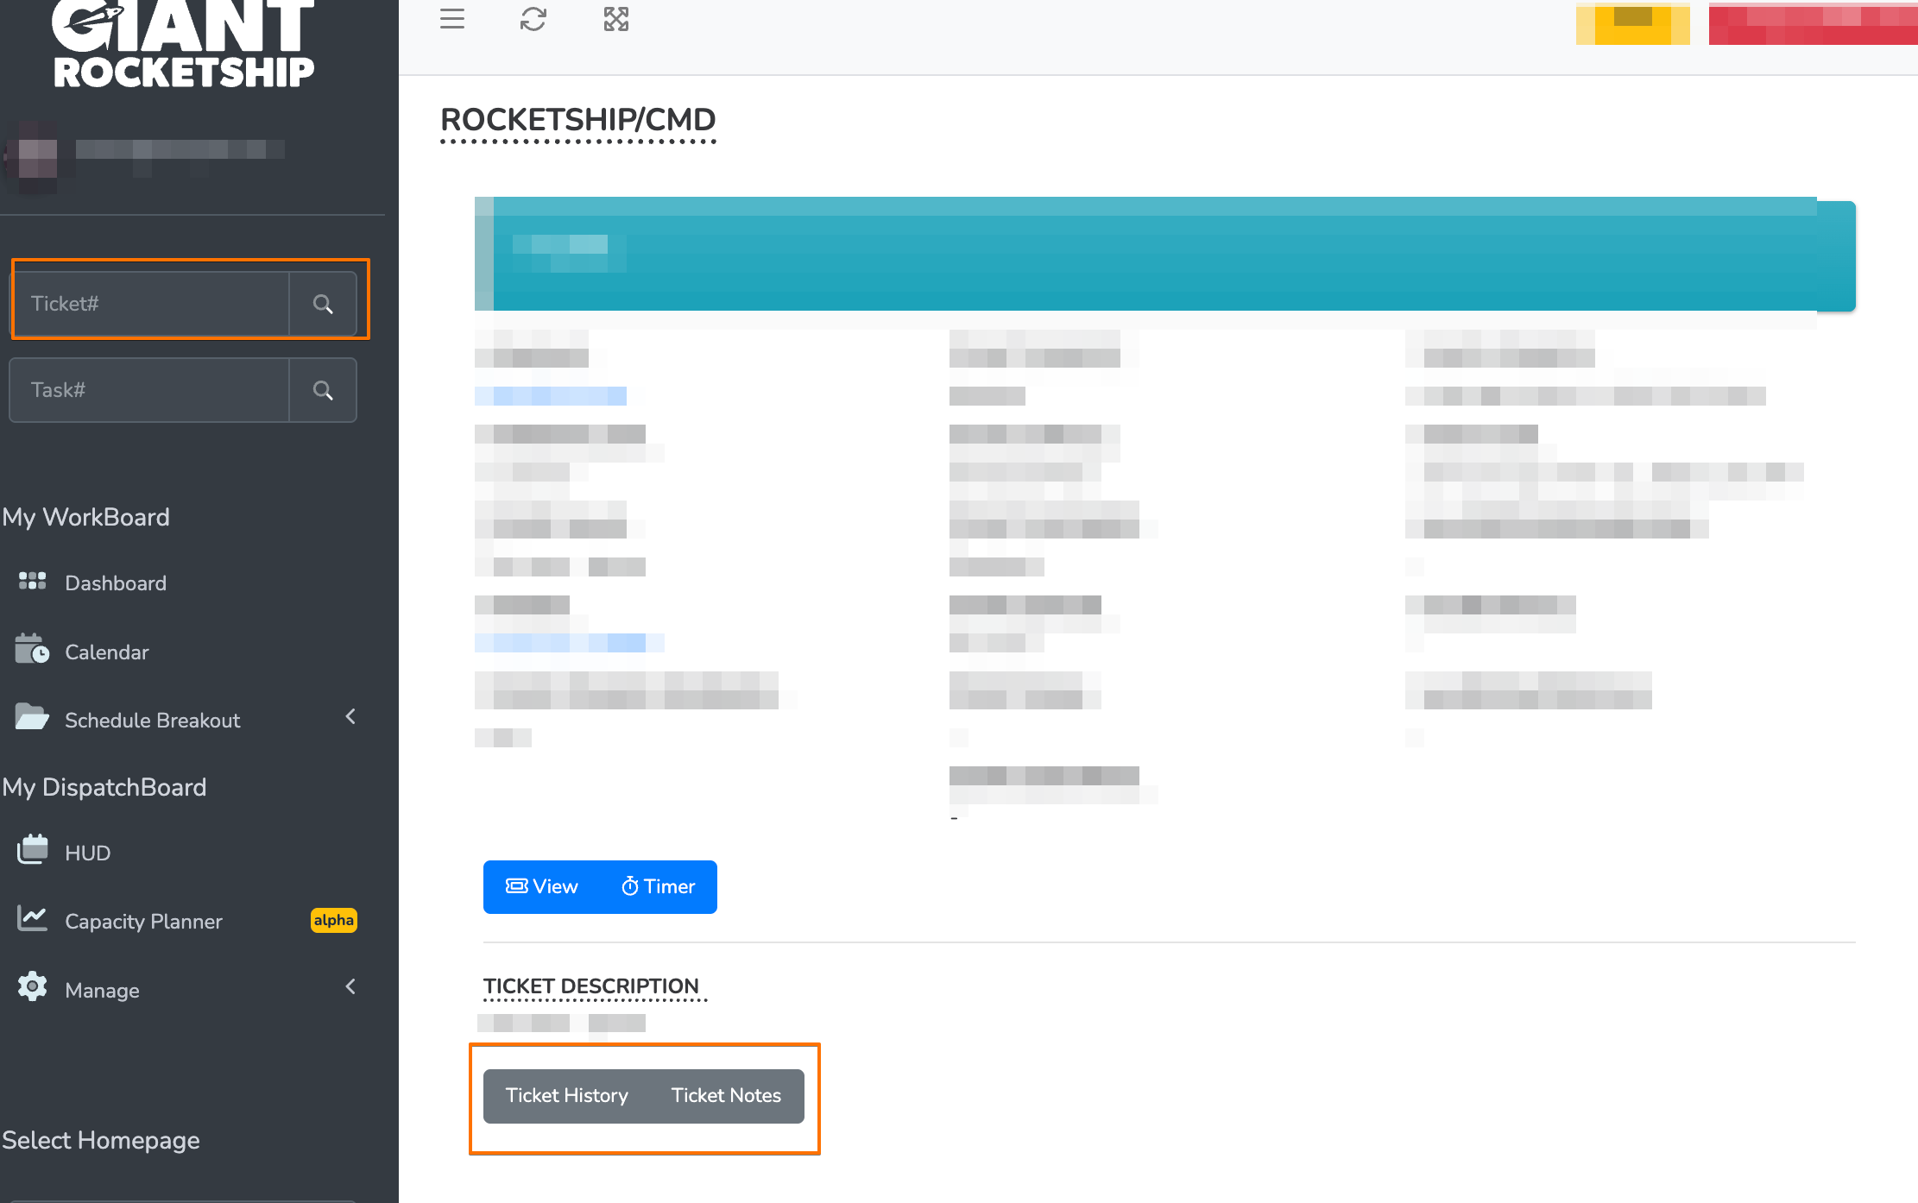Image resolution: width=1918 pixels, height=1203 pixels.
Task: Click the fullscreen expand icon
Action: point(615,19)
